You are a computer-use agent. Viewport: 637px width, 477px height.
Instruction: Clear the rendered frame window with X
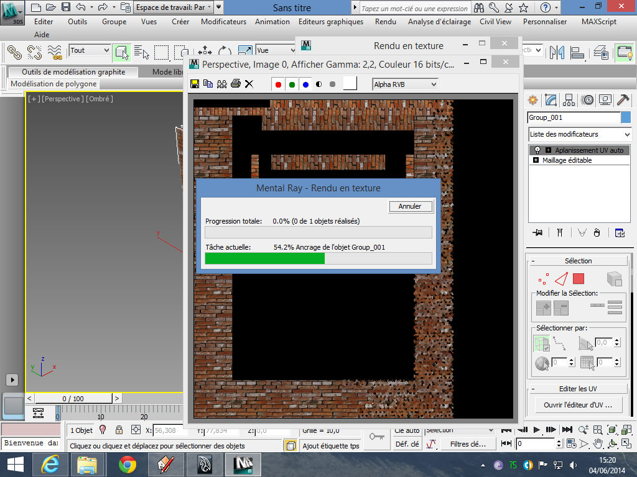click(249, 84)
